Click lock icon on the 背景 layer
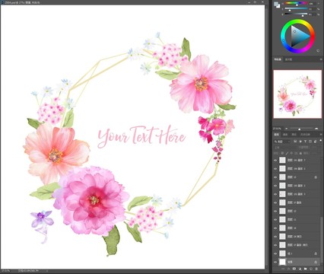Image resolution: width=324 pixels, height=274 pixels. click(x=316, y=262)
